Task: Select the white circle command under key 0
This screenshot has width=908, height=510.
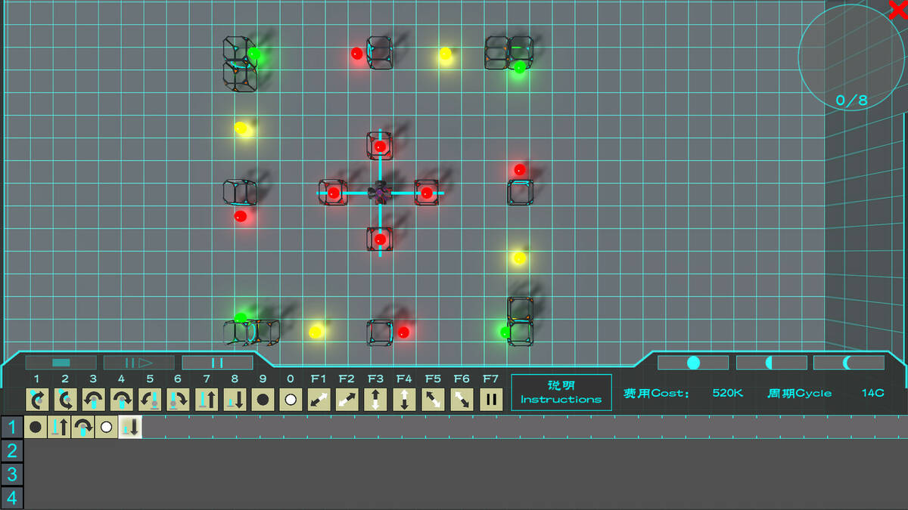Action: coord(291,399)
